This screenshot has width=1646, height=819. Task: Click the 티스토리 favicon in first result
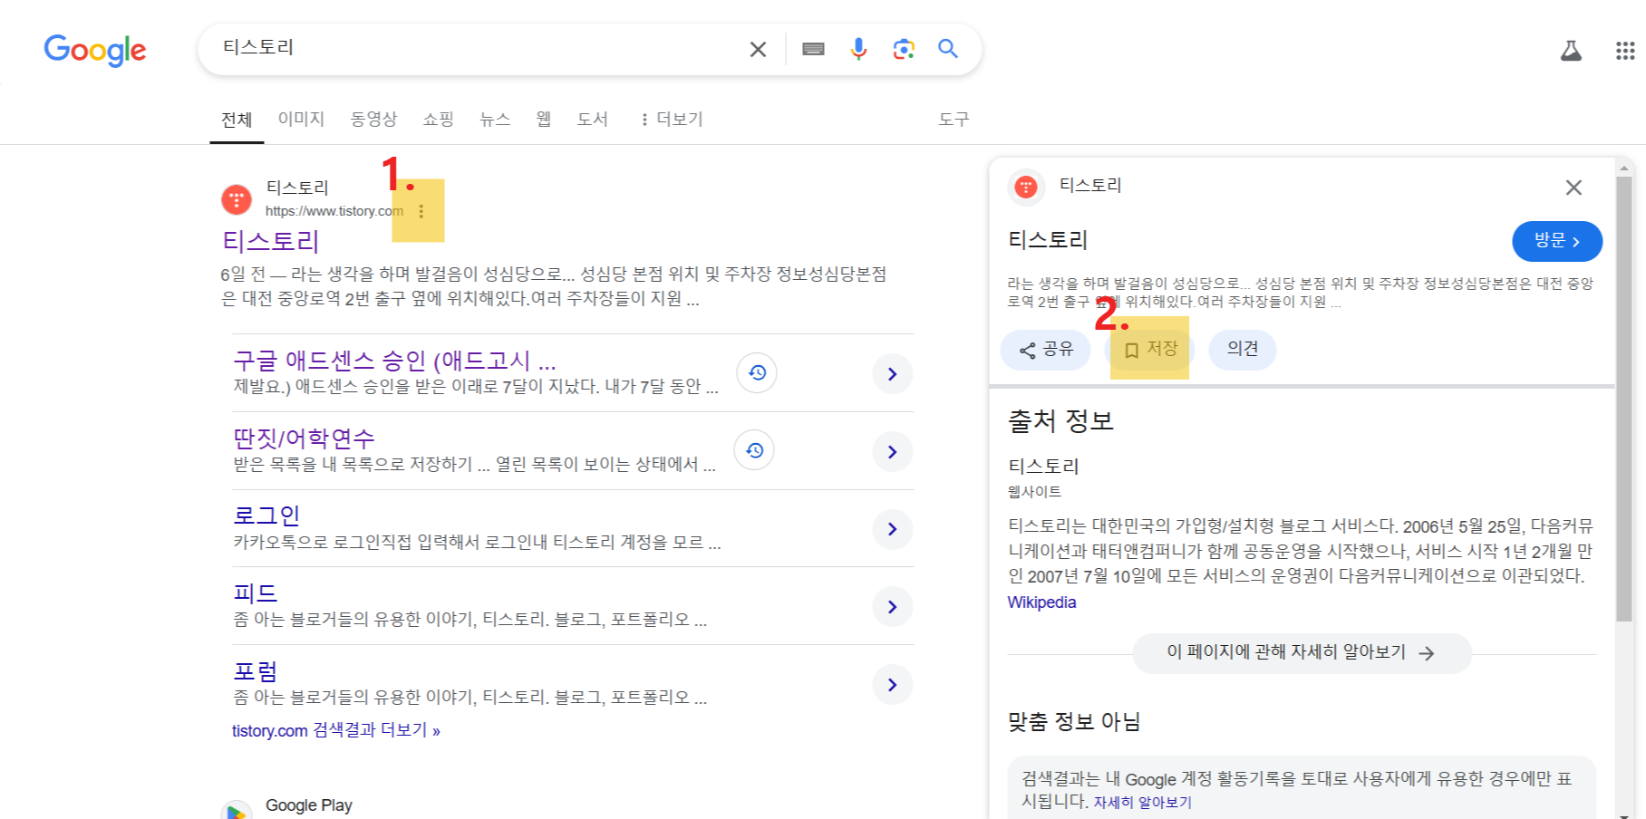(x=237, y=199)
